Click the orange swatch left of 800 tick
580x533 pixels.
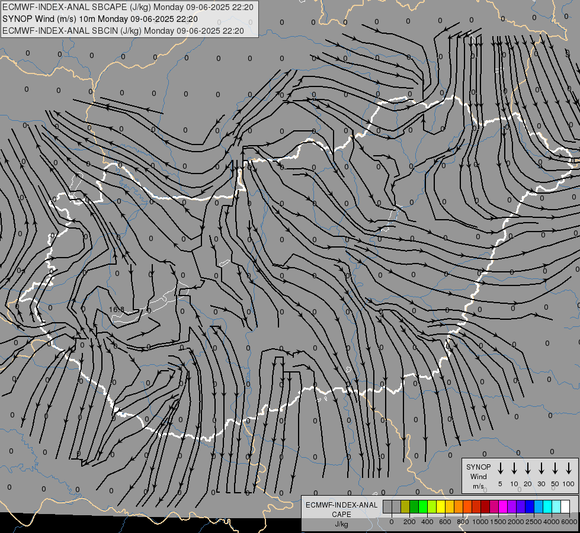[459, 506]
